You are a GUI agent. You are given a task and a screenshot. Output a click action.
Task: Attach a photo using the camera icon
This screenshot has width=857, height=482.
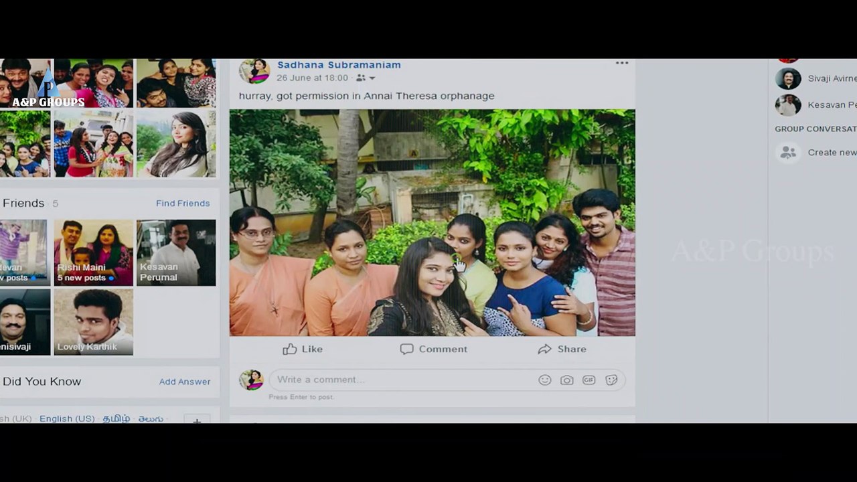click(x=567, y=380)
